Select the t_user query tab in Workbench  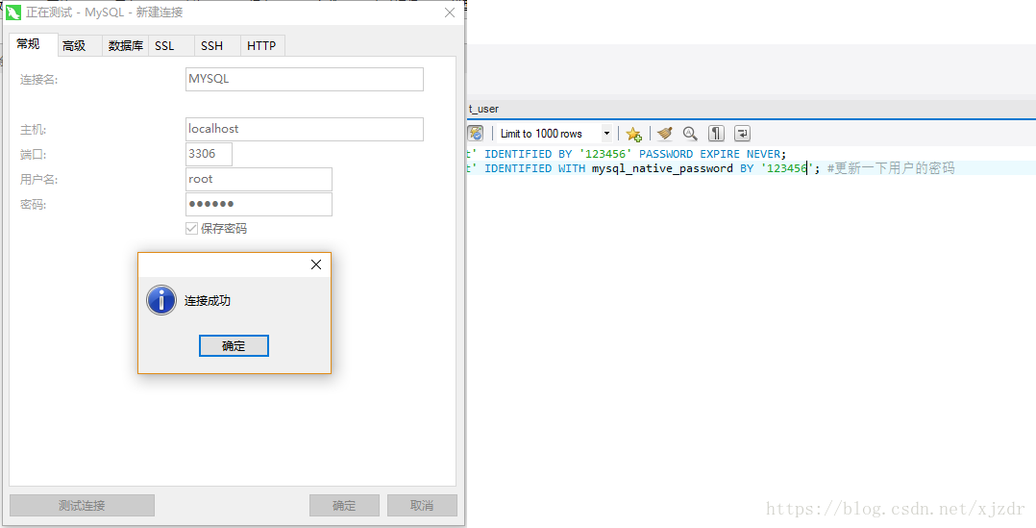[x=483, y=109]
